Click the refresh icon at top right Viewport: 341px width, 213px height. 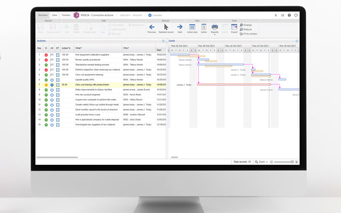[x=296, y=15]
